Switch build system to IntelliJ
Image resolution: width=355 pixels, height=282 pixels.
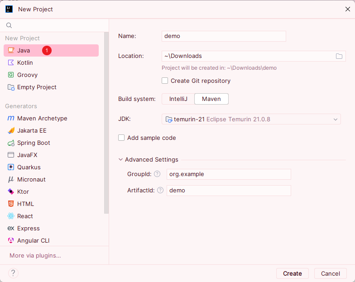(x=178, y=99)
